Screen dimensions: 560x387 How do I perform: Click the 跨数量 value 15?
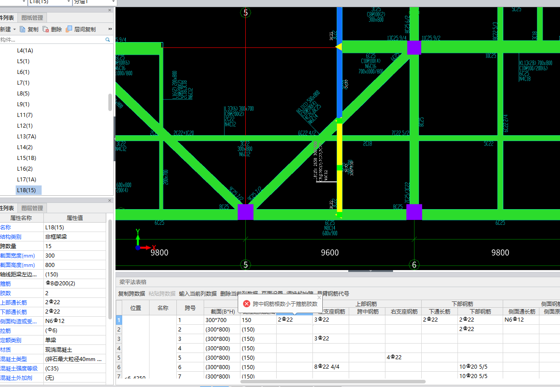75,246
